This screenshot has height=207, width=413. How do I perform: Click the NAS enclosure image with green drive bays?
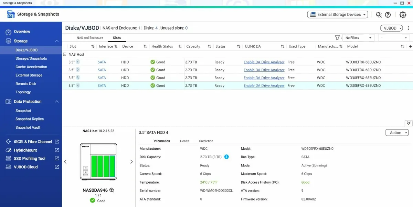click(x=98, y=162)
